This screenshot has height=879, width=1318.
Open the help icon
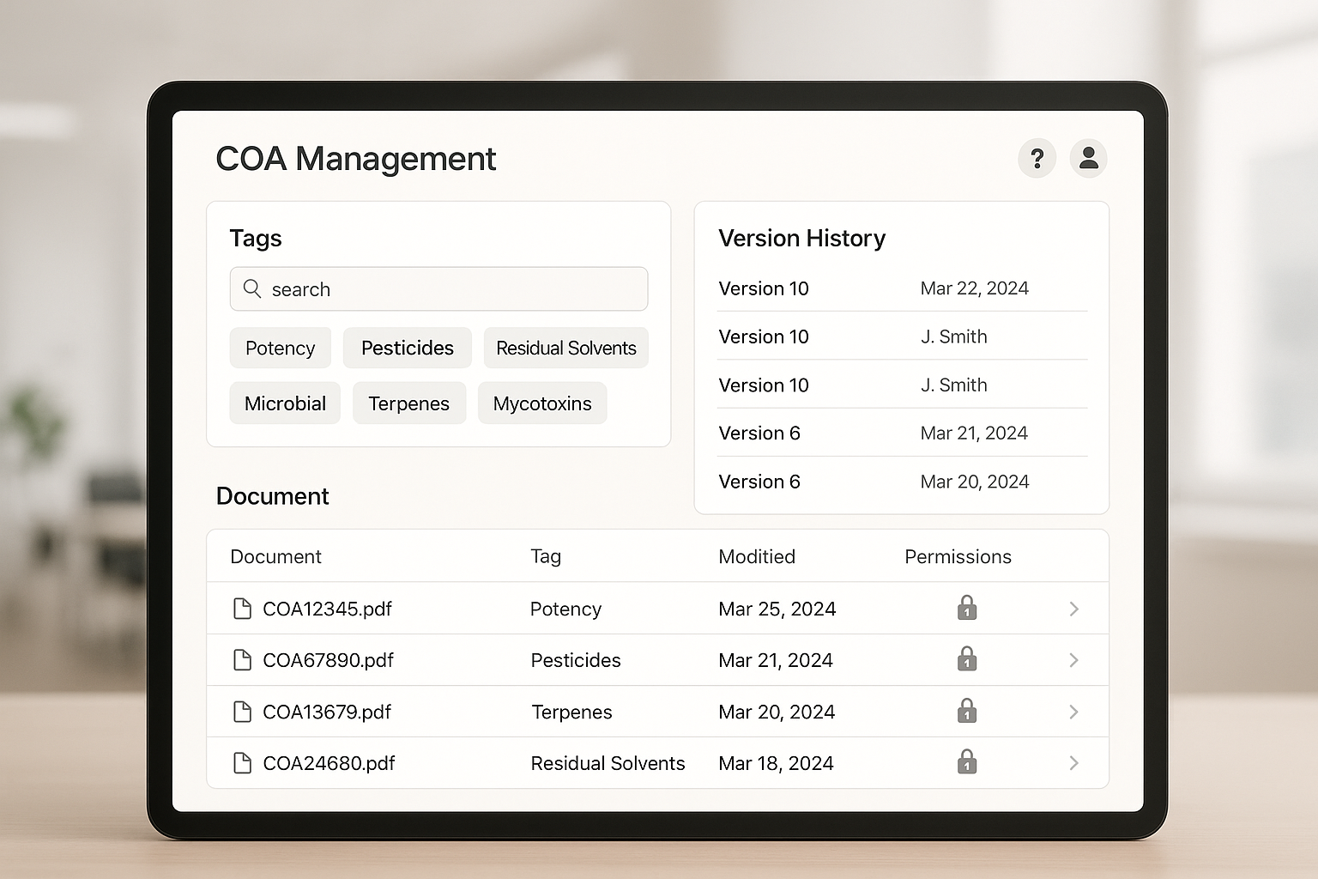coord(1037,158)
